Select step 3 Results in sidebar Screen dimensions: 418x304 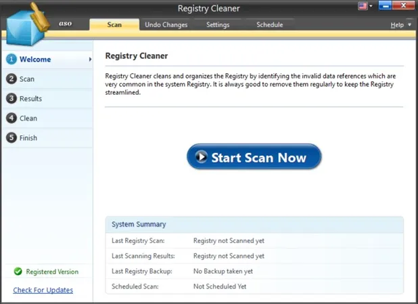click(x=48, y=98)
